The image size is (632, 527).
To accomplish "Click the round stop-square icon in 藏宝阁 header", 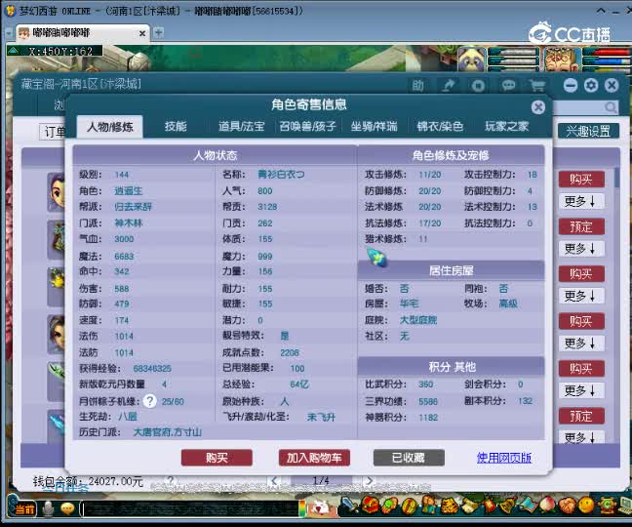I will click(x=478, y=86).
